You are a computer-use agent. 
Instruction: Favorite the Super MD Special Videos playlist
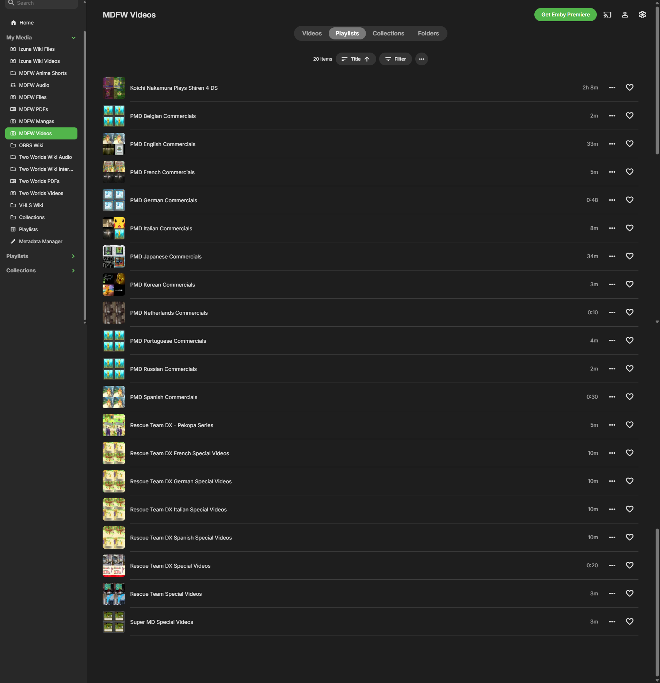click(629, 622)
